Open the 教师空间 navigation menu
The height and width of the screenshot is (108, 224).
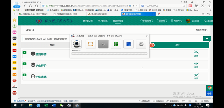click(88, 21)
